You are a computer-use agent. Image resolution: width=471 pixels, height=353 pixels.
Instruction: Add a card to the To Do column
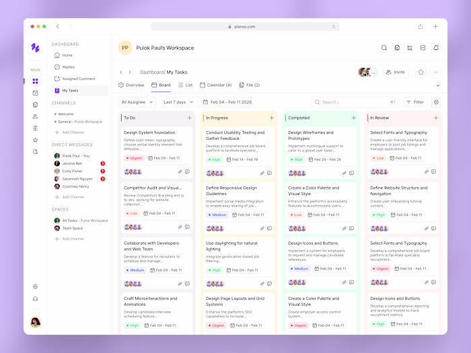pos(190,118)
